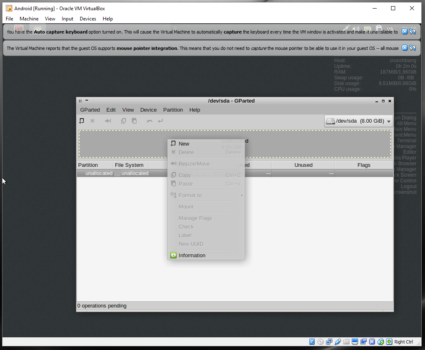The height and width of the screenshot is (350, 425).
Task: Click the New partition toolbar icon
Action: 81,121
